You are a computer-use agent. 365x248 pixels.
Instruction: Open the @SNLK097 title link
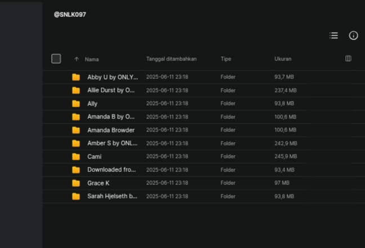70,15
